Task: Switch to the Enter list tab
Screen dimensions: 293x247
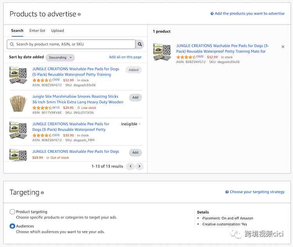Action: [x=37, y=30]
